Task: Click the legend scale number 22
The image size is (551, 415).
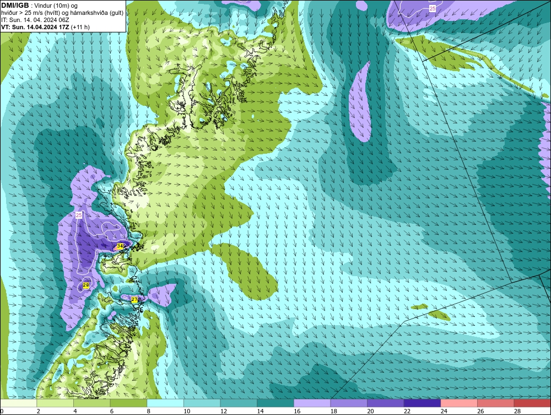Action: point(407,411)
